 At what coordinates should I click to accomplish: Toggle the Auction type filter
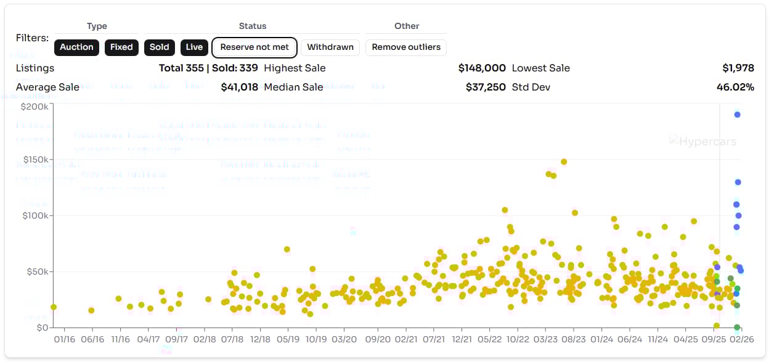[76, 47]
